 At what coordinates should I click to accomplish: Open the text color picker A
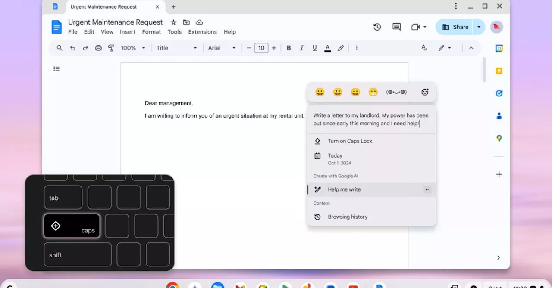[x=328, y=48]
